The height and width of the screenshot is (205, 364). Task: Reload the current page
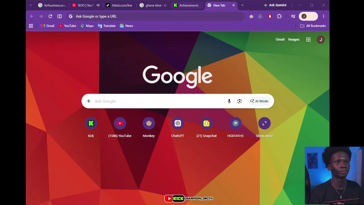point(50,16)
